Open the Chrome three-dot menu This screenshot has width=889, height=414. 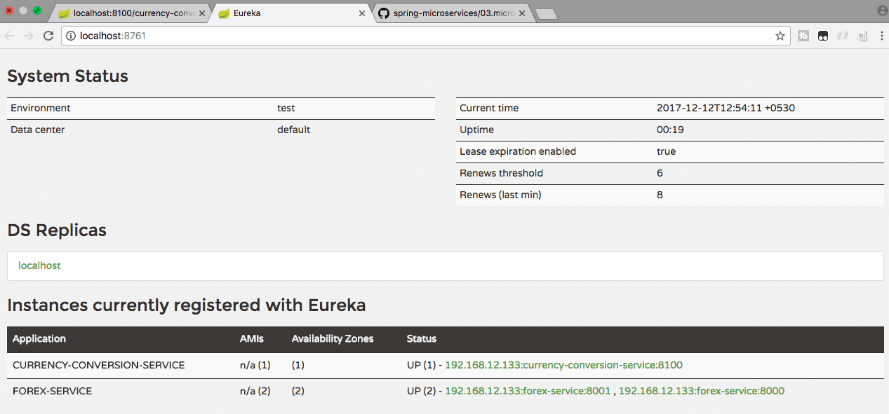(881, 36)
